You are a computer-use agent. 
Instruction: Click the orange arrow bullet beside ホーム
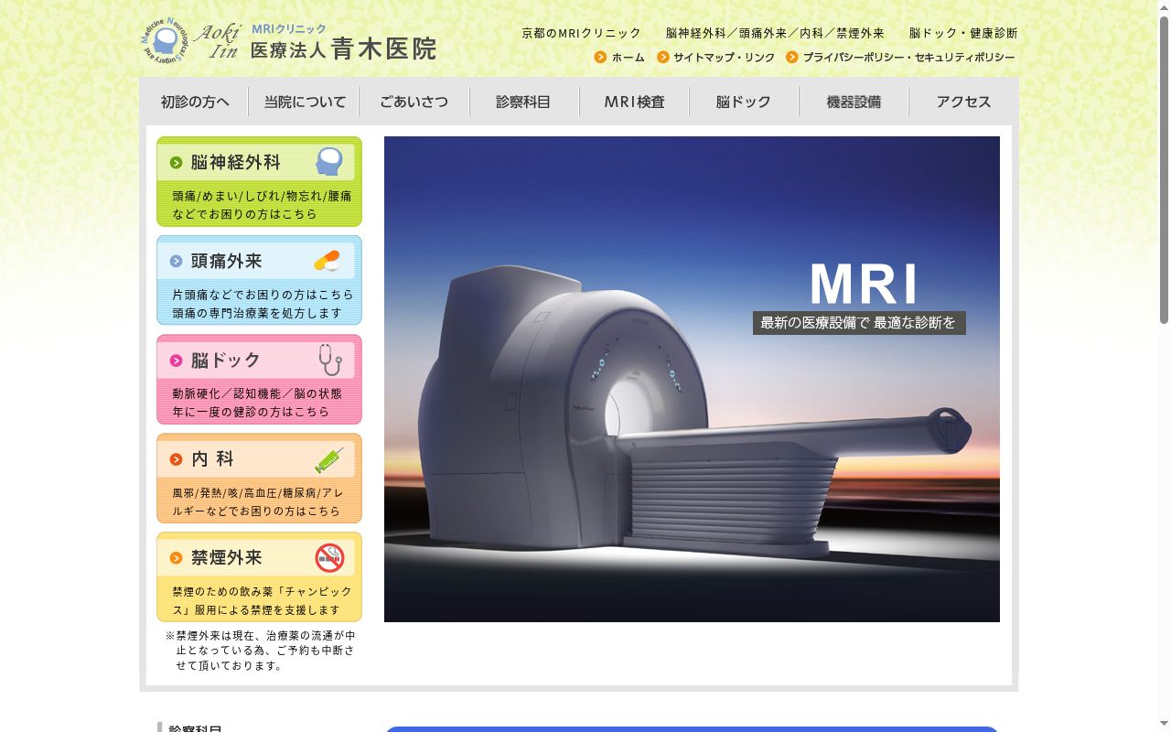[600, 57]
